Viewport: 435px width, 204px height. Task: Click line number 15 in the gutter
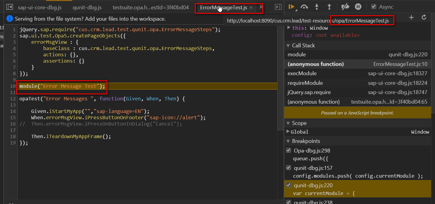click(13, 118)
